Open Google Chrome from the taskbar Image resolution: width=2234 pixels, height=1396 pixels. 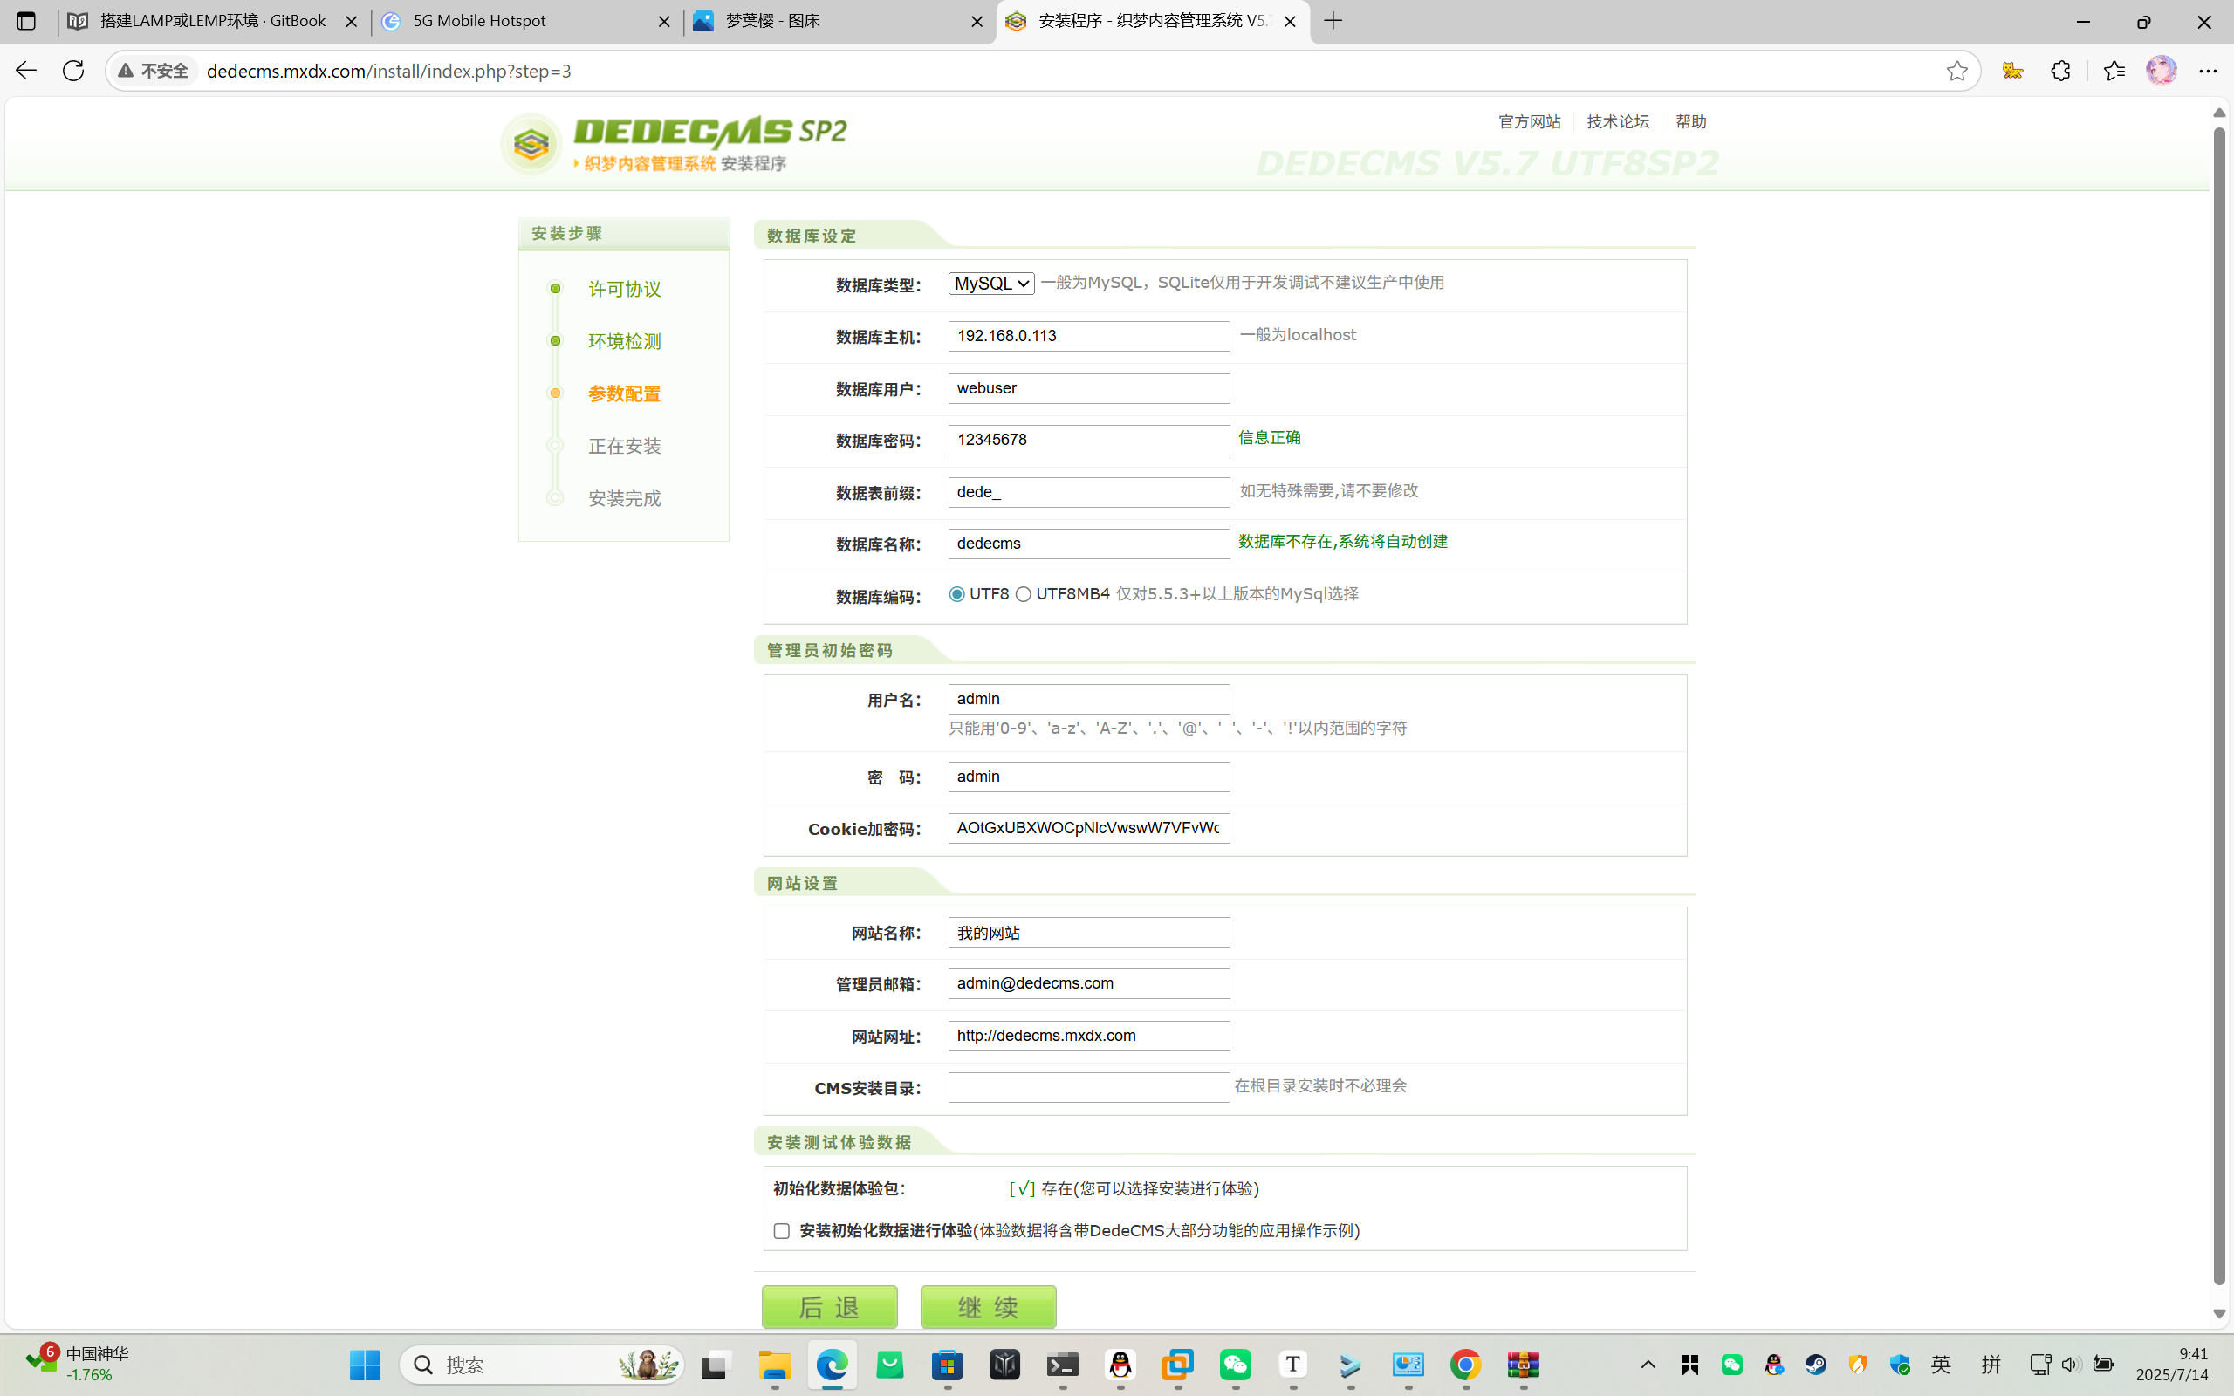pos(1465,1365)
